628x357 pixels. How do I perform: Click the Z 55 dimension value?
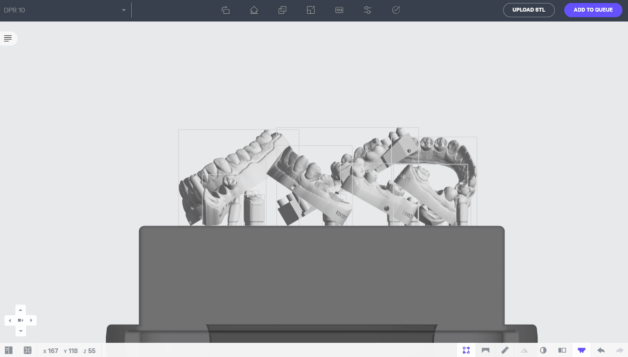pyautogui.click(x=90, y=351)
